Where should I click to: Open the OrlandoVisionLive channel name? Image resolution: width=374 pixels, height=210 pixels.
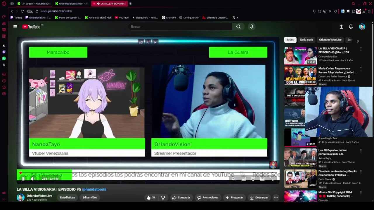(39, 196)
